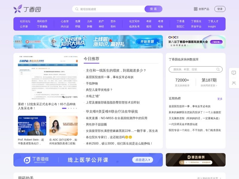Click 了解详情 on CHDC conference banner
This screenshot has height=179, width=239.
click(216, 42)
